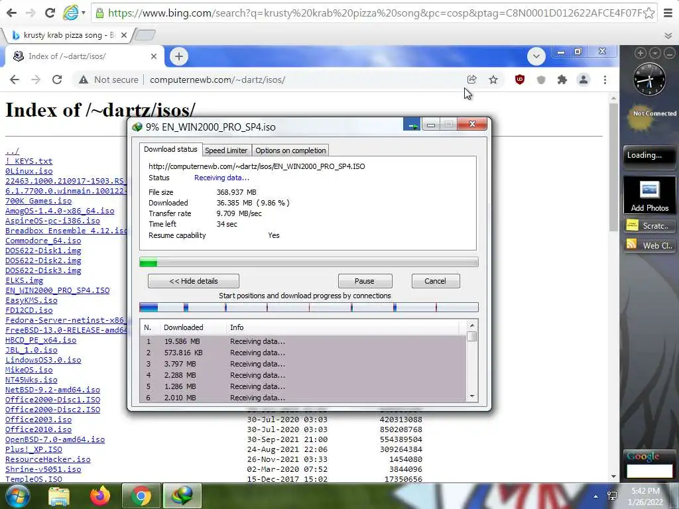Click the IDM dialog blue arrow button
The image size is (679, 509).
coord(411,125)
